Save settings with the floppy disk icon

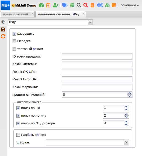click(3, 30)
